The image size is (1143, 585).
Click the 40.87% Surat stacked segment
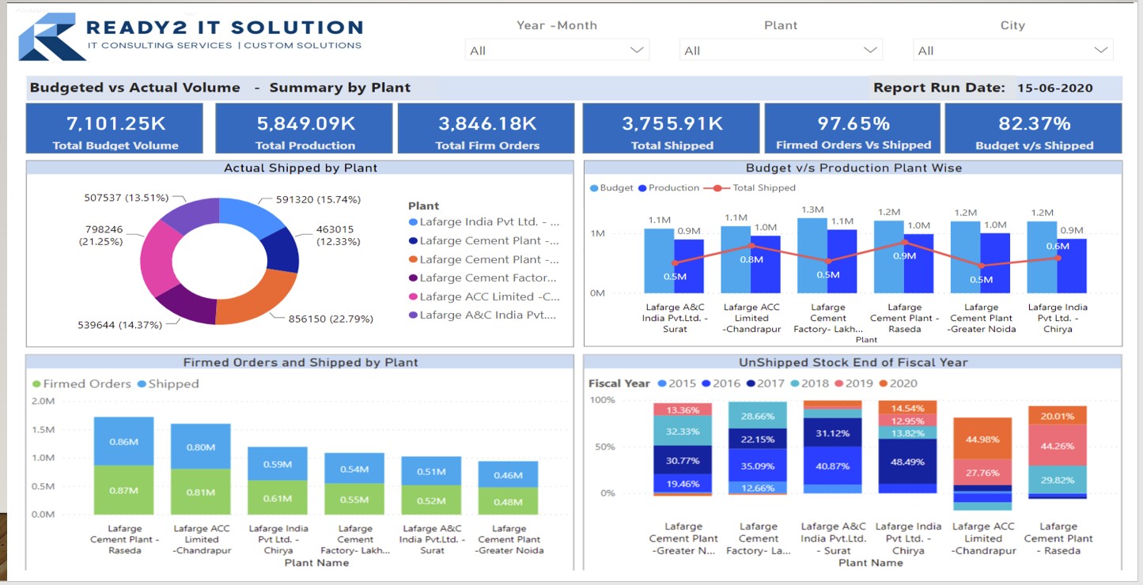[x=832, y=466]
